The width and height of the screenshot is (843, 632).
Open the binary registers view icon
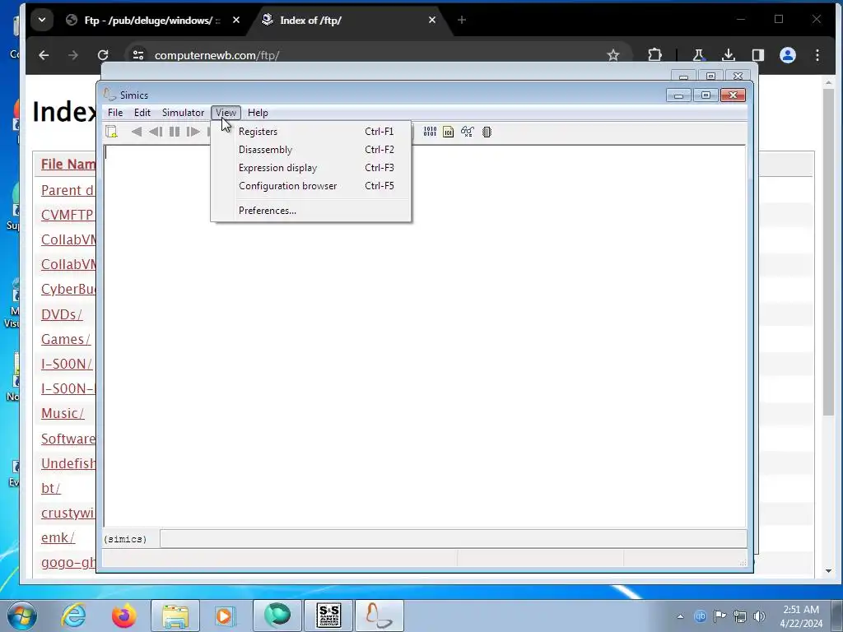point(430,132)
